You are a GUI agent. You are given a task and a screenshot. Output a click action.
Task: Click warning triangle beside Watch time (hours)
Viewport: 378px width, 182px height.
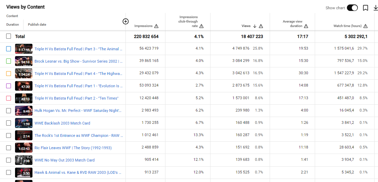[x=365, y=26]
